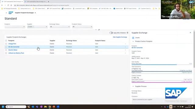The height and width of the screenshot is (109, 195).
Task: Click the info icon beside Apply Bill of Material
Action: click(x=127, y=33)
